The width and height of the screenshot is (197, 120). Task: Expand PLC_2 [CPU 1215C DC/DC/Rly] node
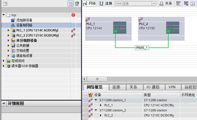pyautogui.click(x=8, y=35)
